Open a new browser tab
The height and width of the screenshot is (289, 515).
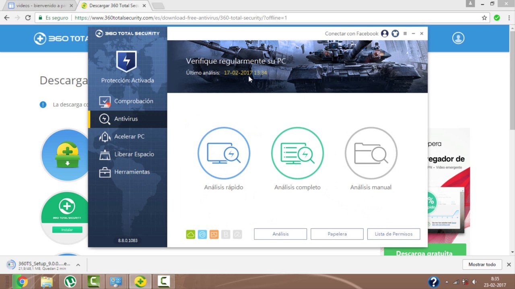[x=158, y=6]
